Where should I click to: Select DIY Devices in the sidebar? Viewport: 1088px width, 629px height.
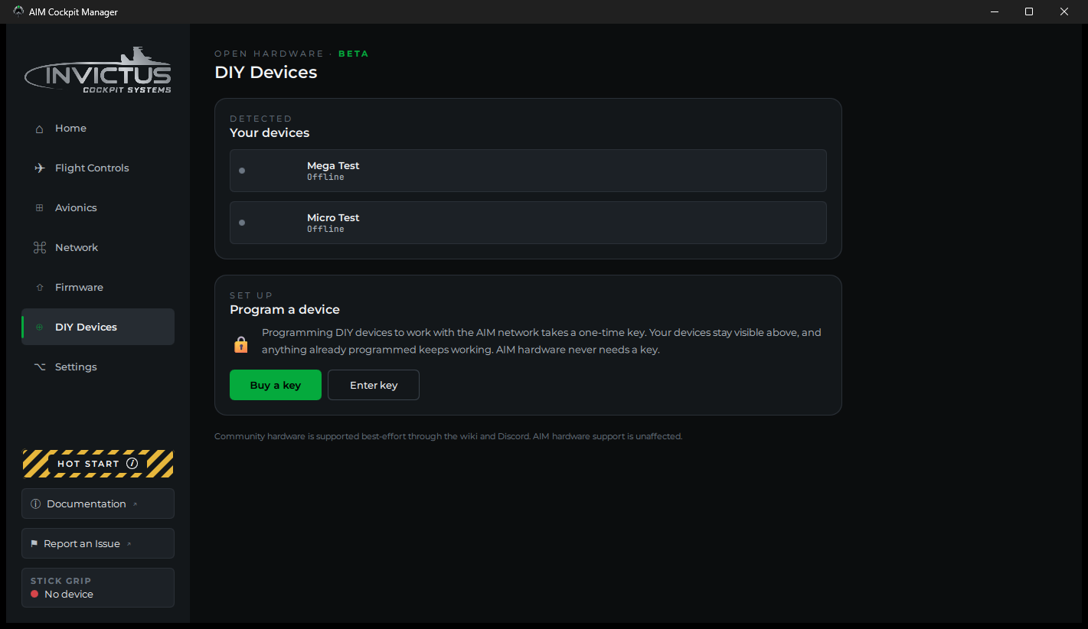pos(98,328)
